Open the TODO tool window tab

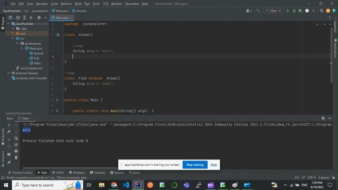click(58, 173)
